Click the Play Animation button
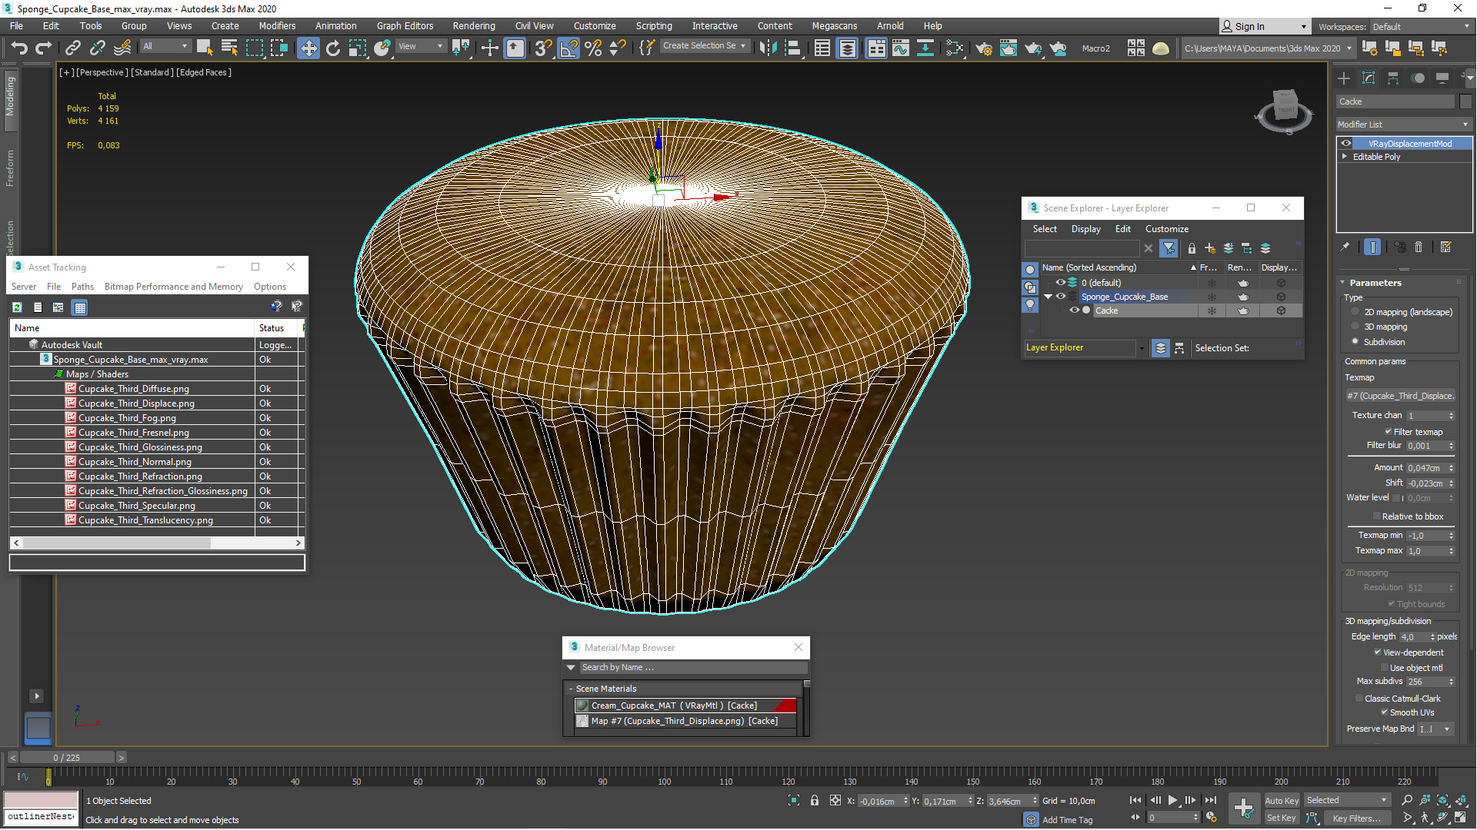This screenshot has width=1477, height=830. pyautogui.click(x=1172, y=800)
